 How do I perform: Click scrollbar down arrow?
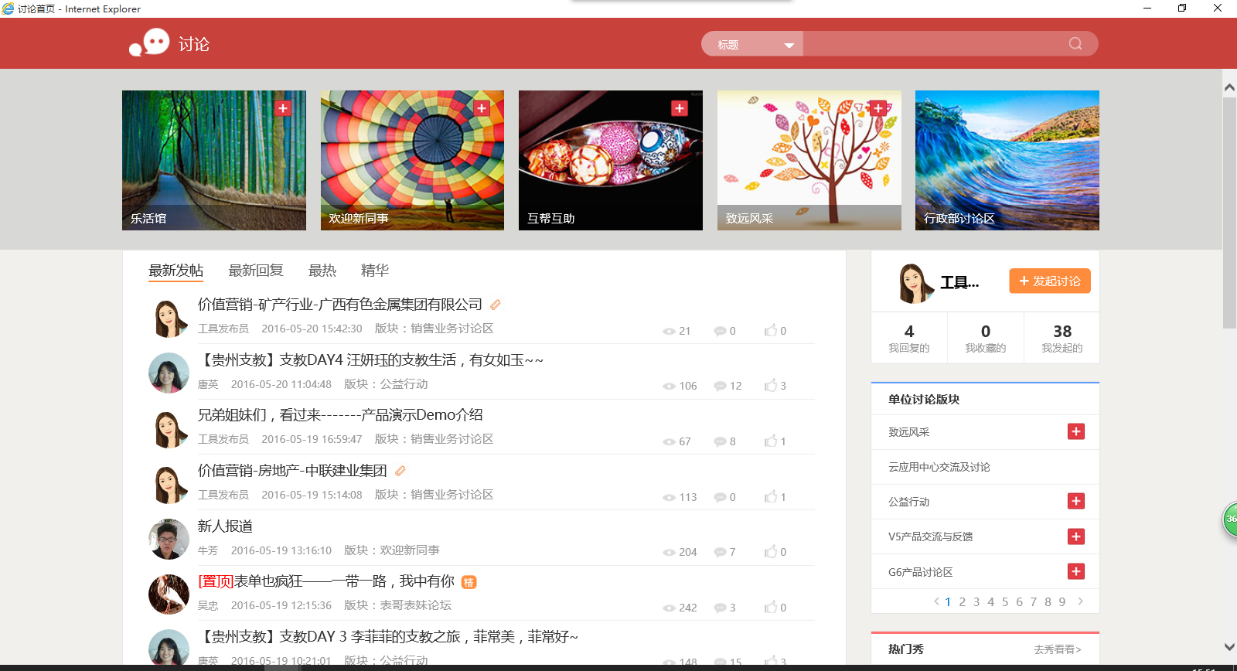click(x=1229, y=647)
